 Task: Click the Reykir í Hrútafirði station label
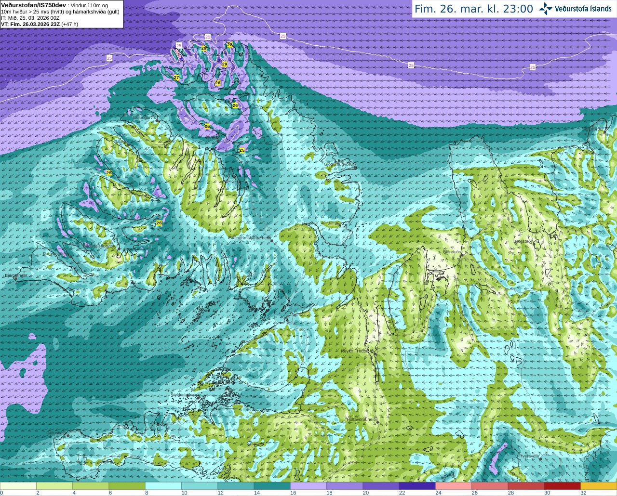coord(358,351)
